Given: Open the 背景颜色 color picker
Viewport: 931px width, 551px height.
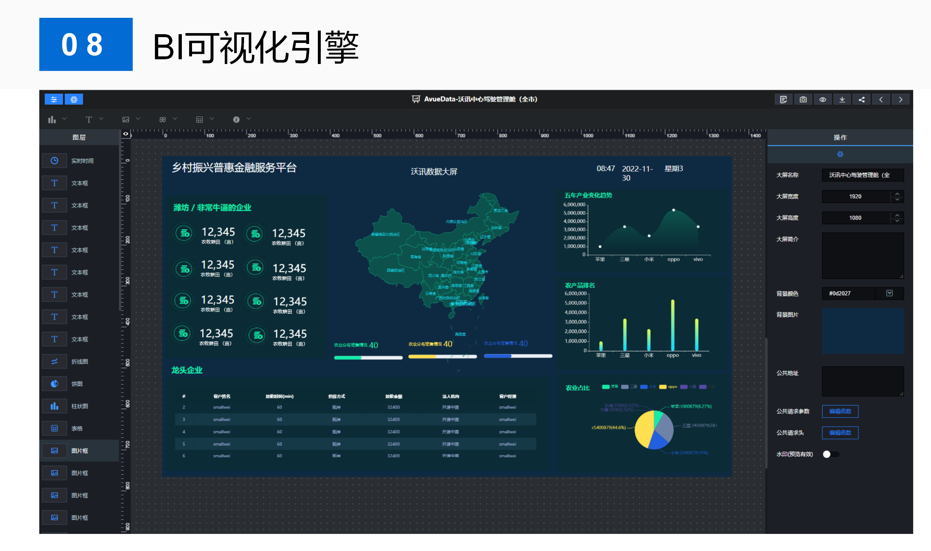Looking at the screenshot, I should (890, 294).
